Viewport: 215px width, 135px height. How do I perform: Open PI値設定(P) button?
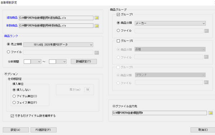[x=43, y=130]
